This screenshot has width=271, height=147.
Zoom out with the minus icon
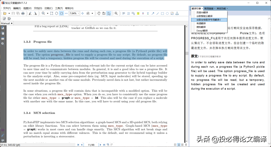tap(66, 13)
